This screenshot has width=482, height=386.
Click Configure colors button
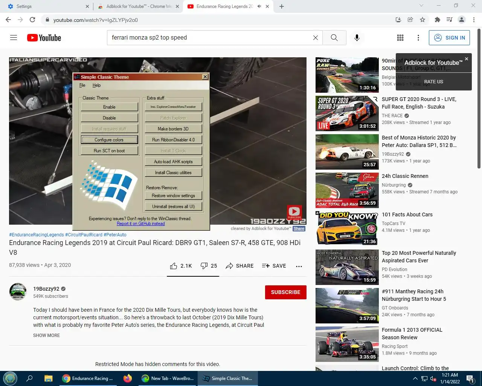(x=109, y=140)
